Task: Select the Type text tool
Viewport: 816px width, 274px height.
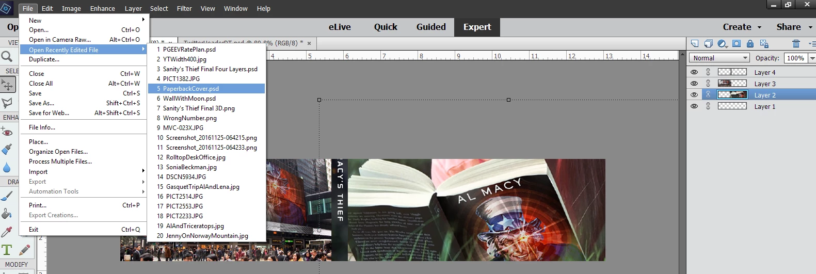Action: 7,250
